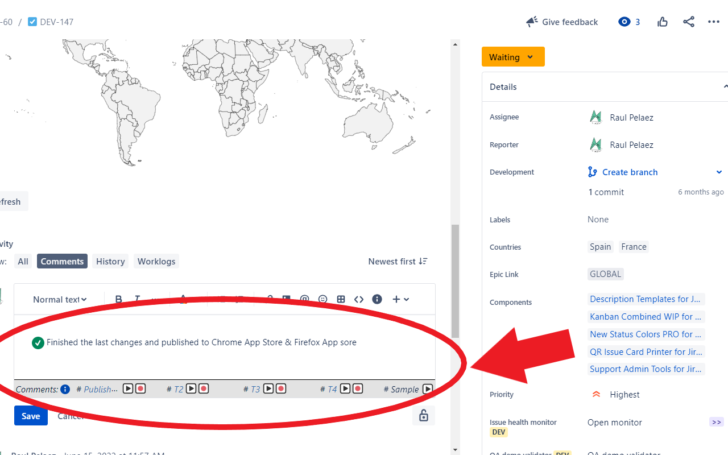Expand the insert options with the plus dropdown
This screenshot has width=728, height=455.
coord(401,299)
